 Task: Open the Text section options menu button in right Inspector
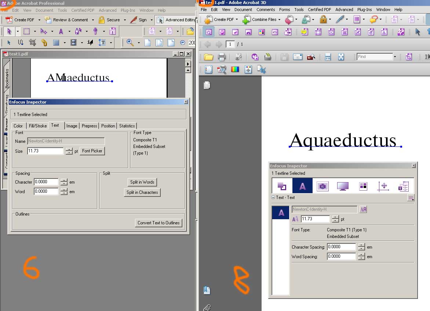(x=411, y=198)
